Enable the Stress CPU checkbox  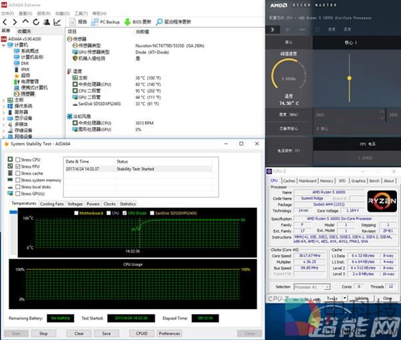click(17, 160)
